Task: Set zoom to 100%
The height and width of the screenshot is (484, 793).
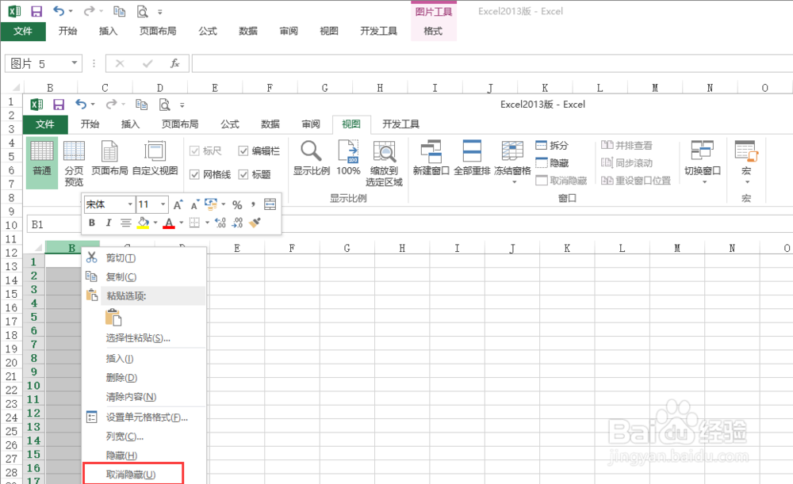Action: [348, 158]
